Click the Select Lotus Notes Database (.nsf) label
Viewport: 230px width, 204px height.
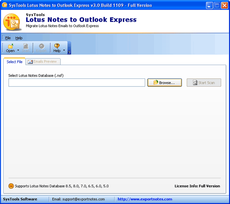pyautogui.click(x=36, y=75)
